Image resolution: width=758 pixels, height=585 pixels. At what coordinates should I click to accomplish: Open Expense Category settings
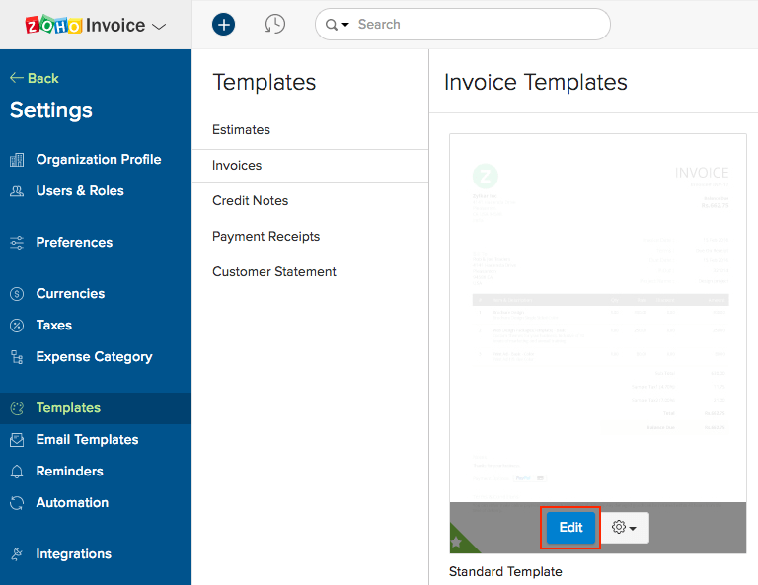(x=96, y=356)
